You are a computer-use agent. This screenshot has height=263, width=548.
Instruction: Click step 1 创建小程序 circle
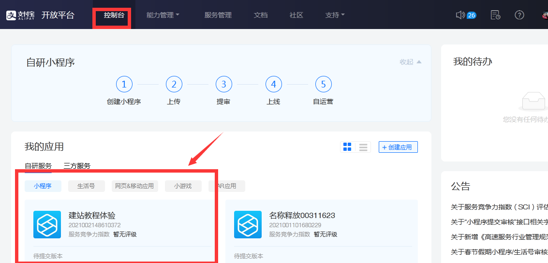coord(124,85)
